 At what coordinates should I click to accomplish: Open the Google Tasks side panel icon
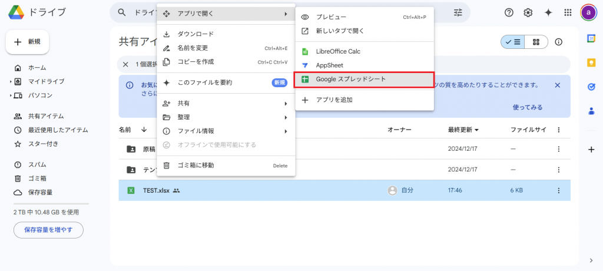[x=591, y=87]
